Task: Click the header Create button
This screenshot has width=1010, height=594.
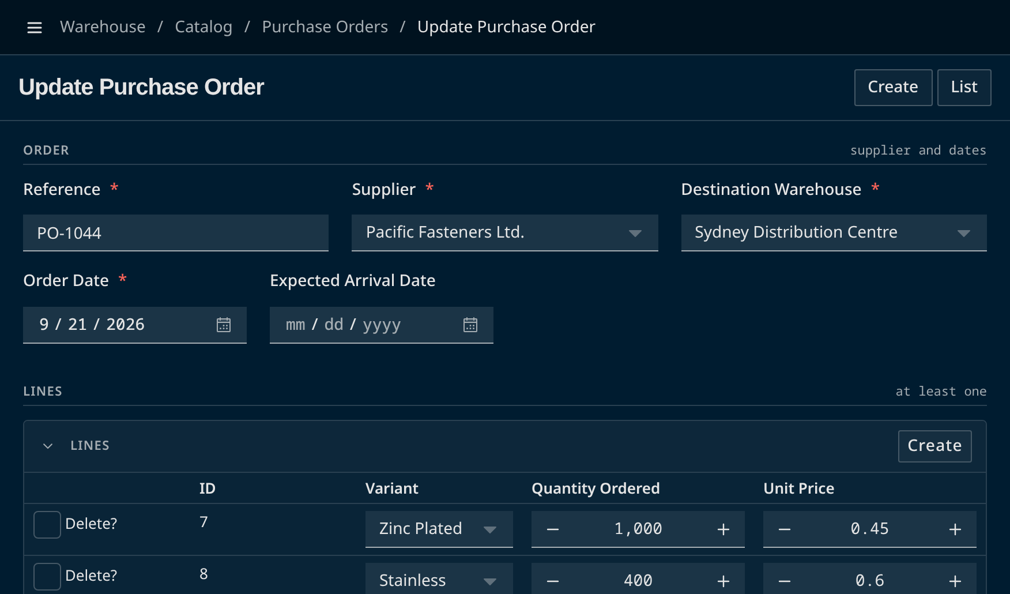Action: click(x=893, y=88)
